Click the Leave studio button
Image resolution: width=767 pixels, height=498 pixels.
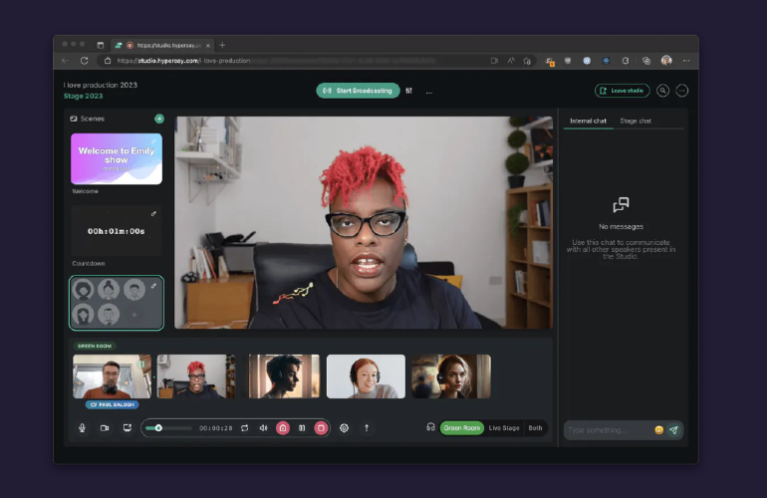point(623,91)
